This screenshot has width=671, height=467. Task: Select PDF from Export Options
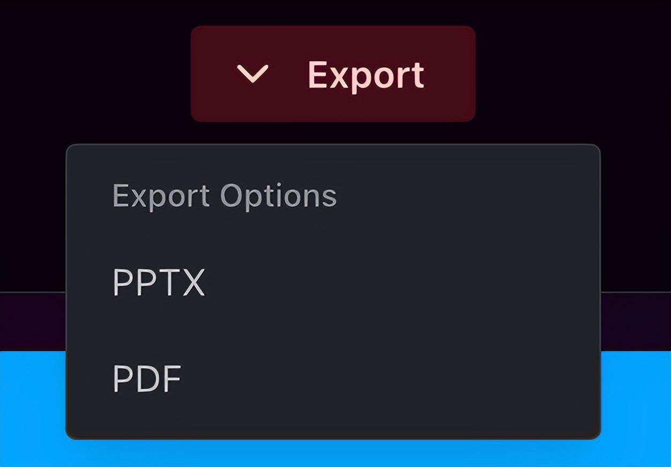tap(333, 379)
